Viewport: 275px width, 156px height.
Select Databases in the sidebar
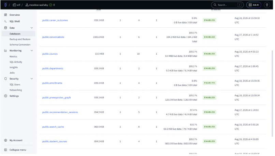[x=18, y=34]
